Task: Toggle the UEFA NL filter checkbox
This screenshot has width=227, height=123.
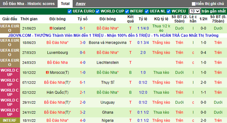Action: click(x=147, y=11)
